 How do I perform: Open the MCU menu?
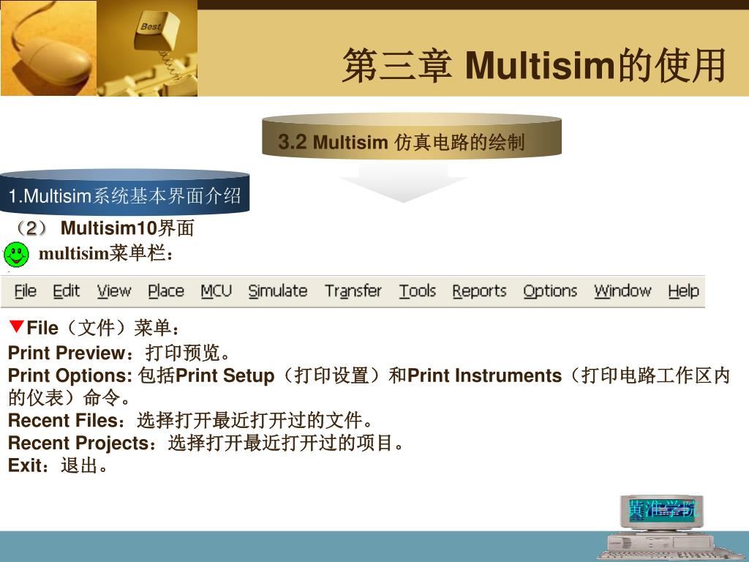point(216,291)
